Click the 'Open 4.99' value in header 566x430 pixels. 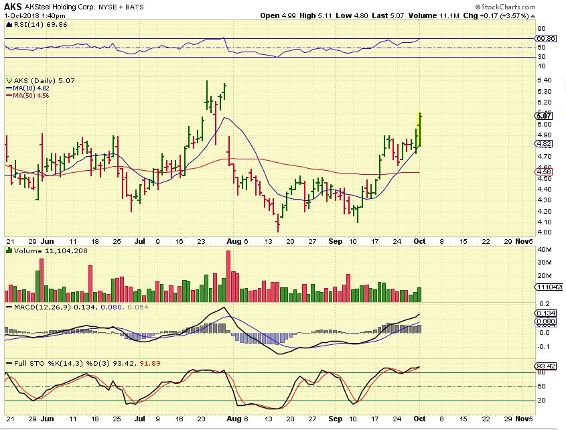278,16
